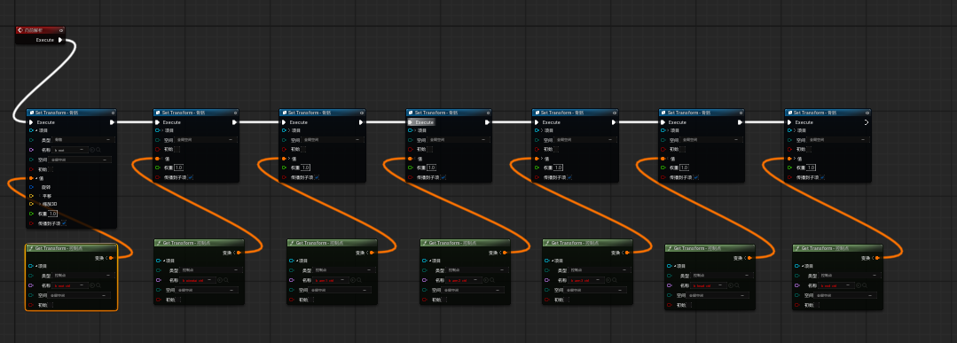
Task: Open 名称 dropdown showing b_arm1_ctrl
Action: coord(332,280)
